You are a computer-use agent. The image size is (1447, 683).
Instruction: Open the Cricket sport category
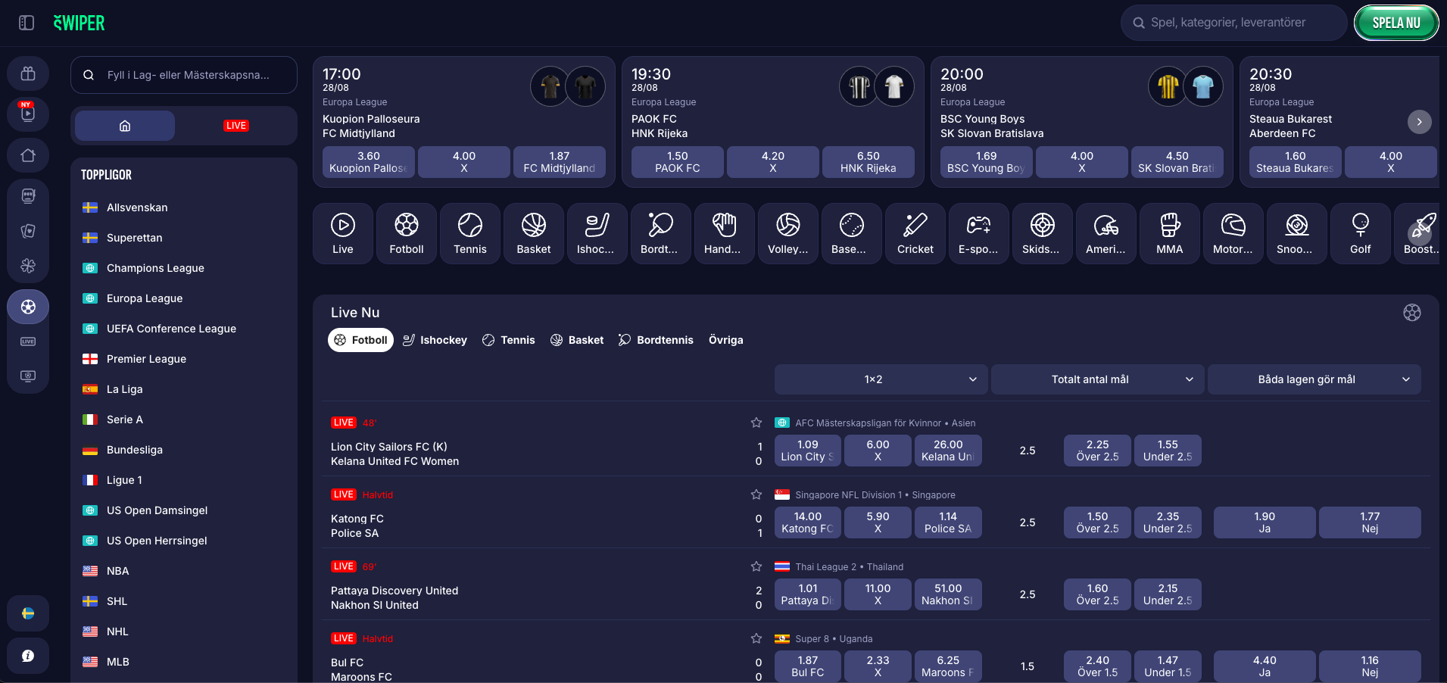(915, 233)
